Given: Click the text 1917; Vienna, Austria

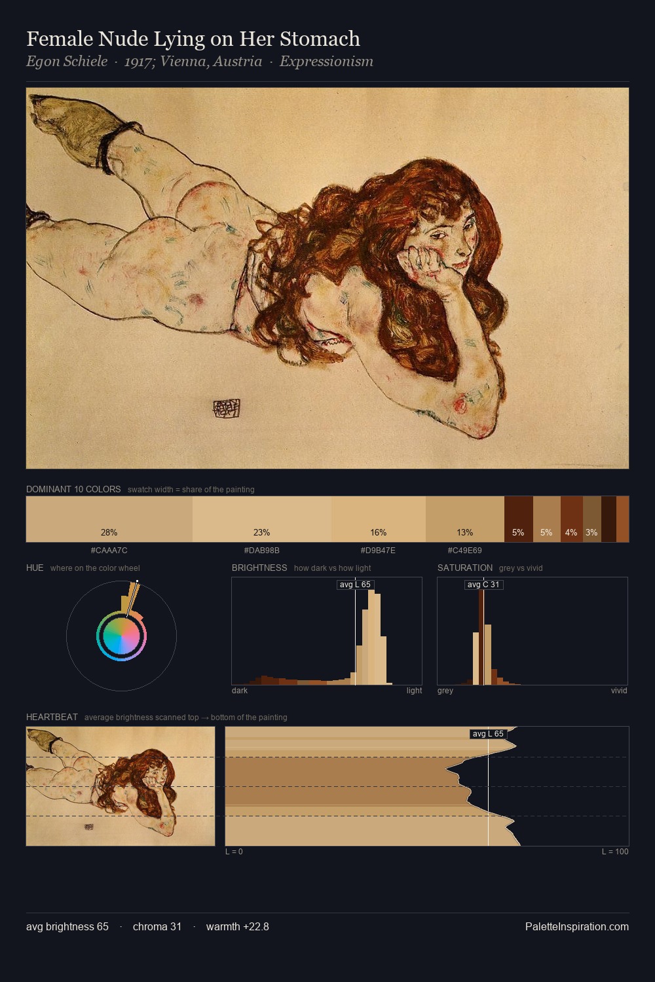Looking at the screenshot, I should coord(193,62).
